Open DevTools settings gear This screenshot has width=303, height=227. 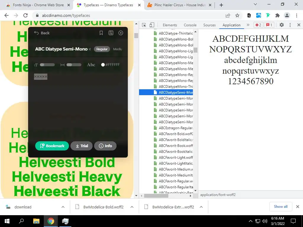[x=282, y=25]
